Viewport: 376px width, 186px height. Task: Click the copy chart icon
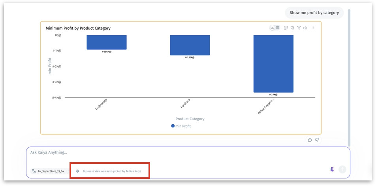click(x=292, y=28)
